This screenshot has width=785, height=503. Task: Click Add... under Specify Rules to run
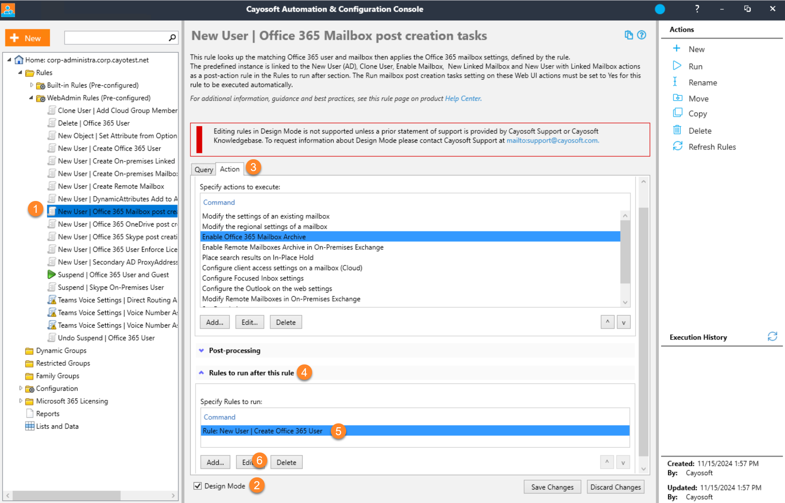pyautogui.click(x=215, y=462)
